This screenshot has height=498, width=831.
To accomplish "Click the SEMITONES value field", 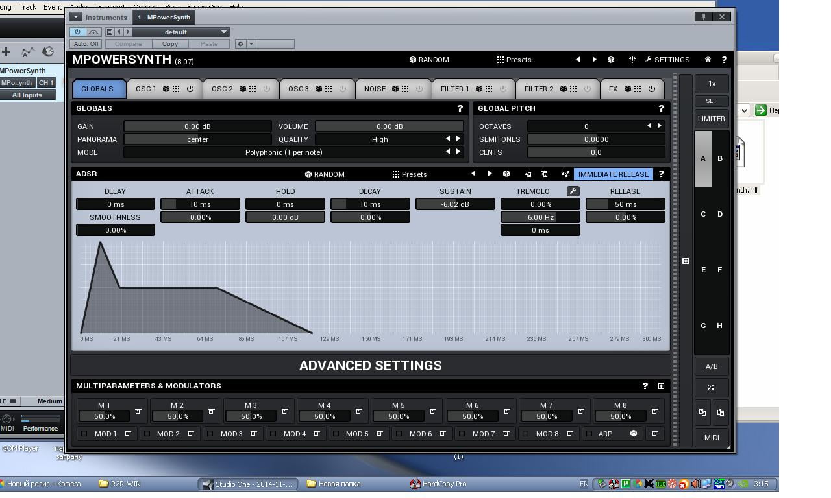I will (x=596, y=139).
